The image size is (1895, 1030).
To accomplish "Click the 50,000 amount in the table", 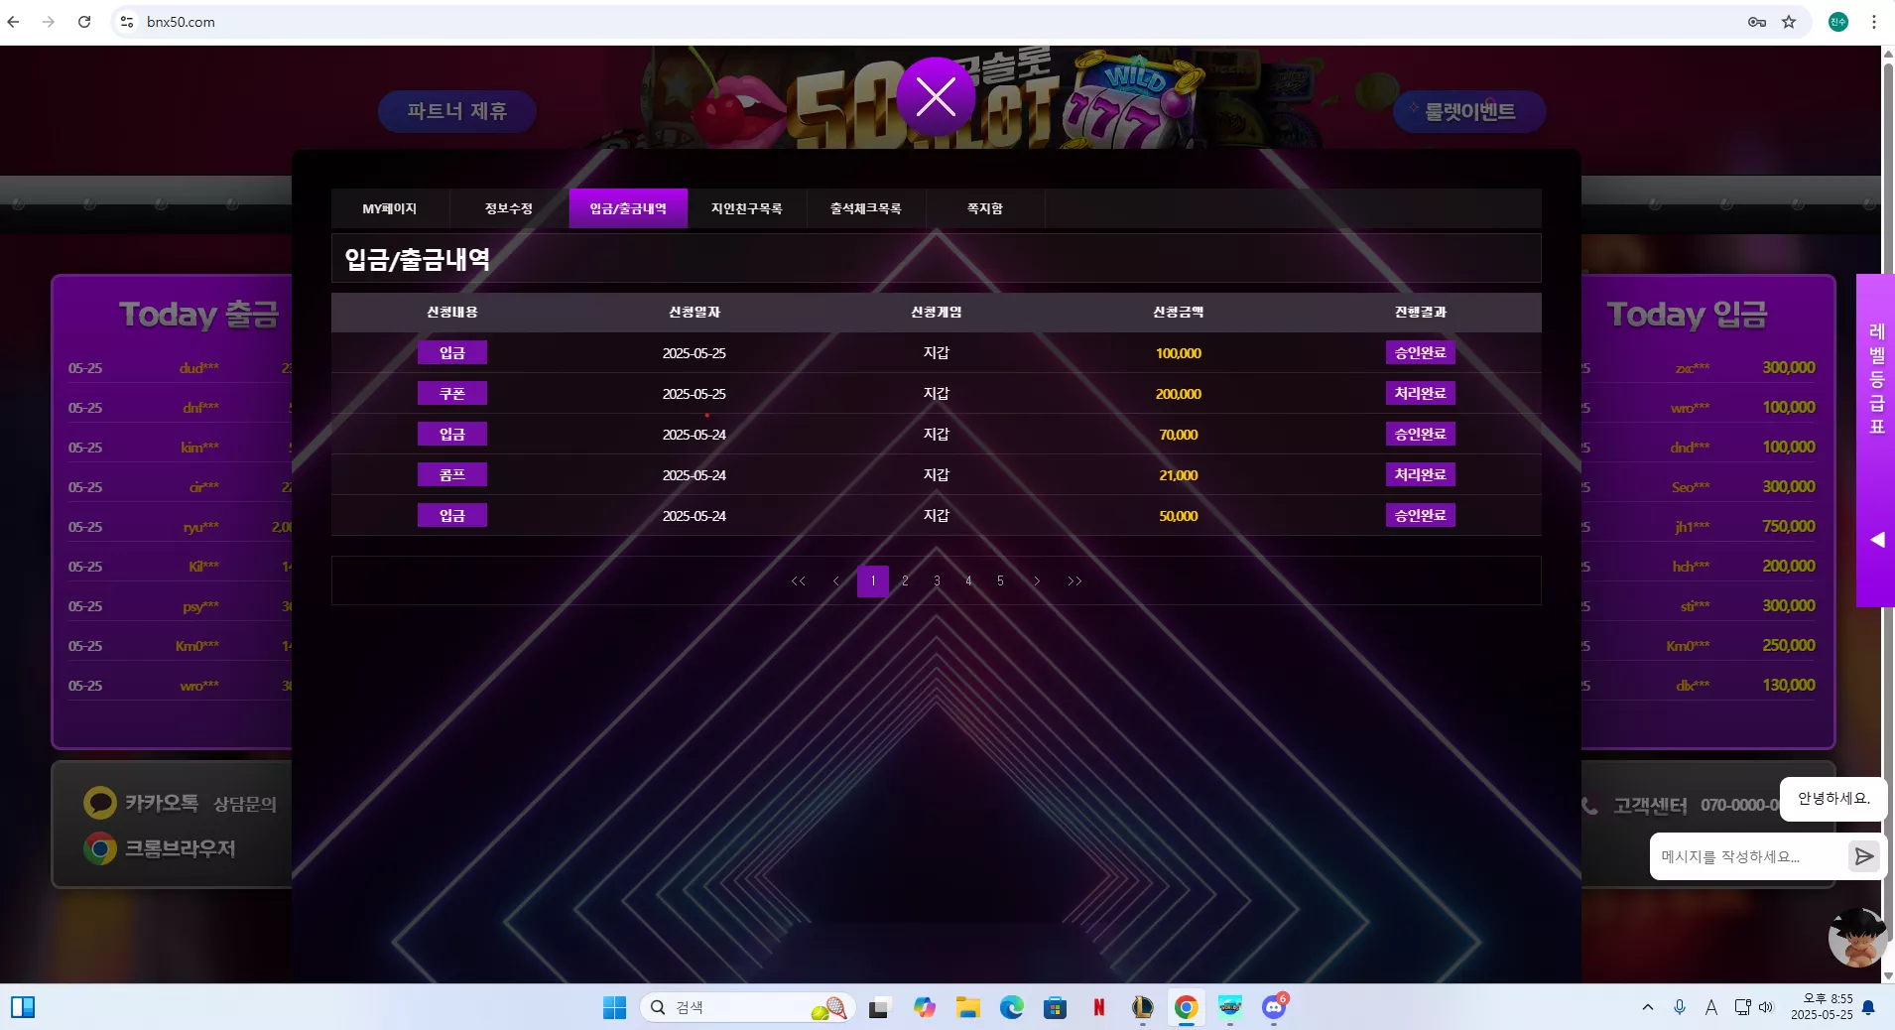I will coord(1179,516).
